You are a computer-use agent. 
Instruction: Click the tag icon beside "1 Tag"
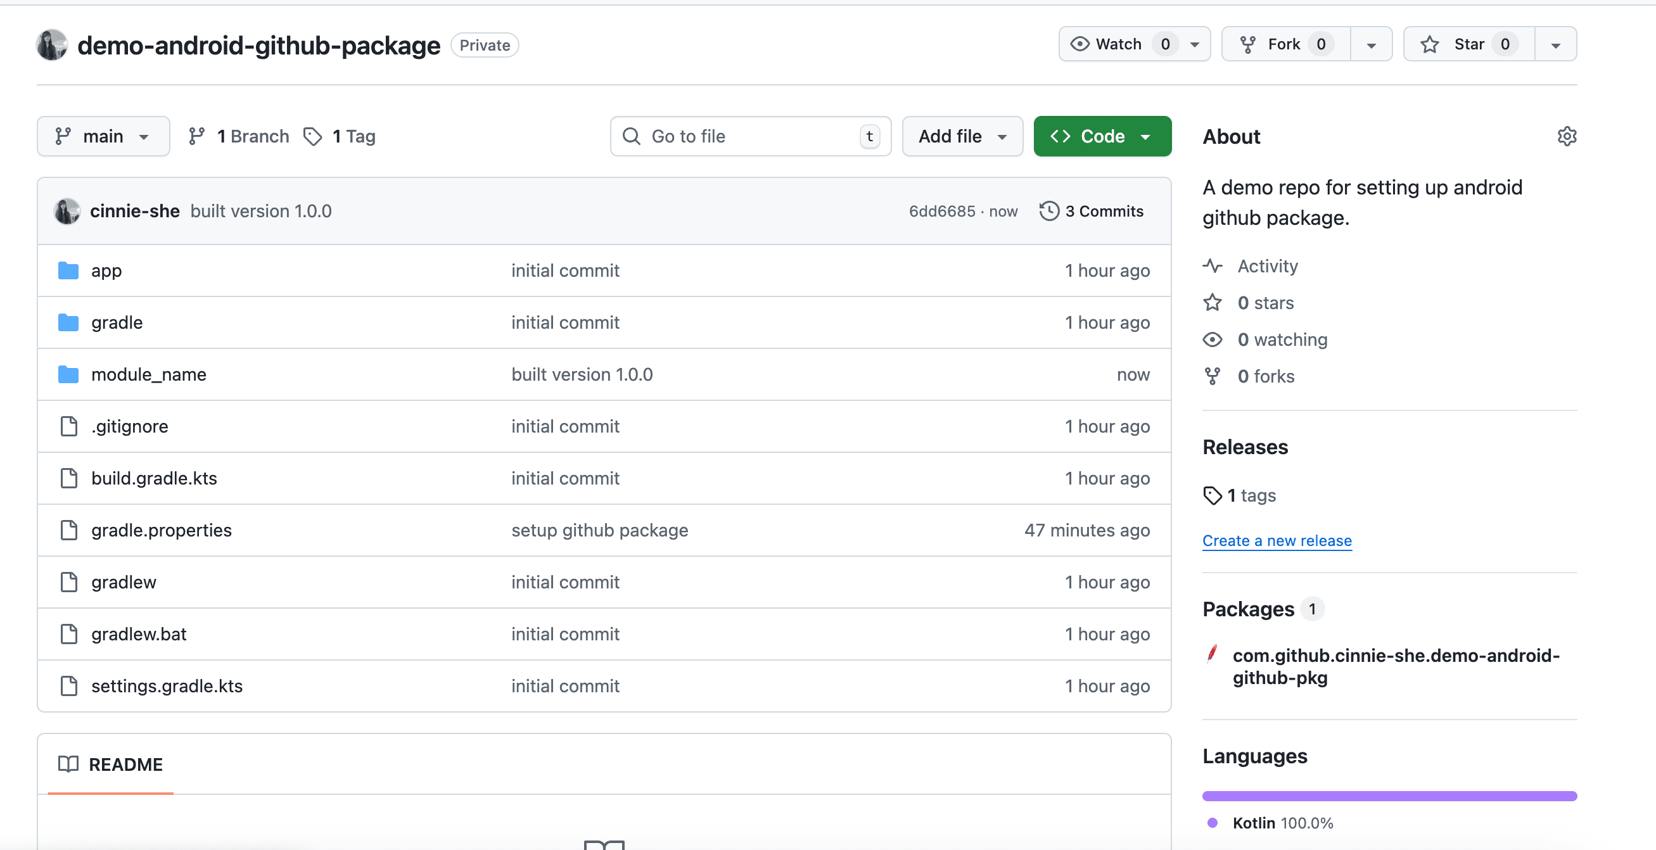point(313,136)
